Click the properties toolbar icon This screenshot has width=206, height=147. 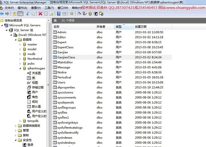tap(46, 14)
